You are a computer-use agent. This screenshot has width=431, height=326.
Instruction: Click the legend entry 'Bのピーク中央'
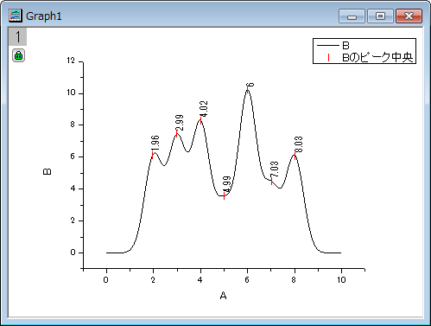(377, 57)
